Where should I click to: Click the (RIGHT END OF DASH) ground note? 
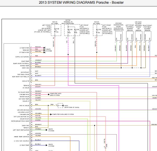72,108
